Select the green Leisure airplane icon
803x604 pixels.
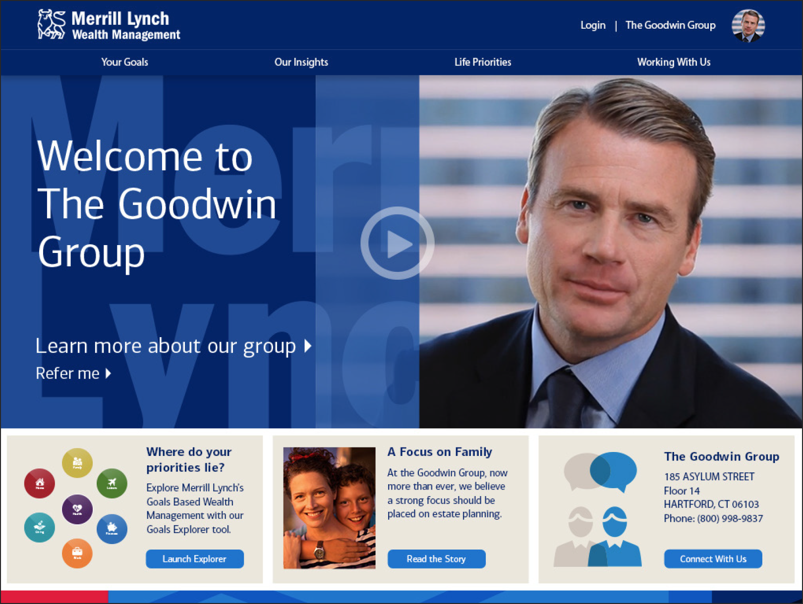(x=112, y=483)
